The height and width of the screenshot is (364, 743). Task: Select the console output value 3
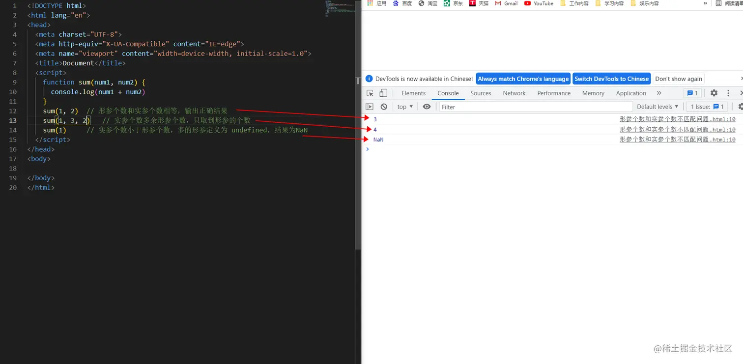(x=375, y=119)
